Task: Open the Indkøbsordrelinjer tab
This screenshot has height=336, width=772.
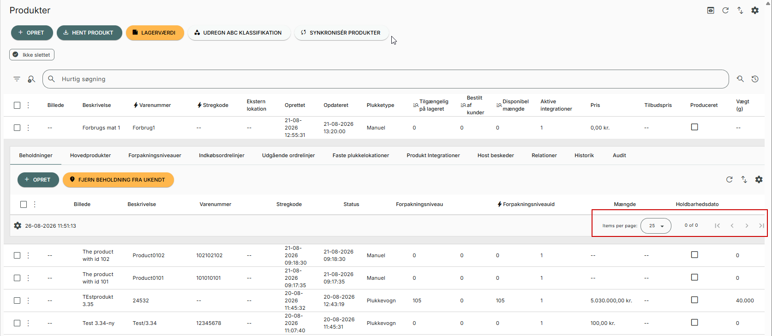Action: coord(222,155)
